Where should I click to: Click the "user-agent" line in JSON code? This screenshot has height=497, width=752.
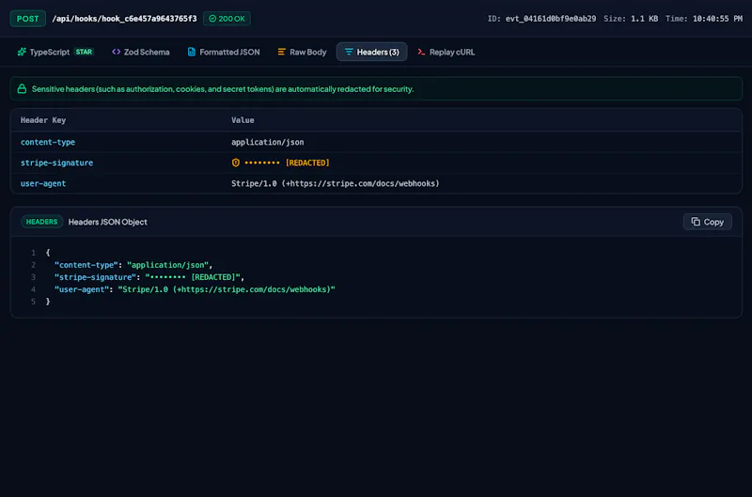(x=195, y=289)
